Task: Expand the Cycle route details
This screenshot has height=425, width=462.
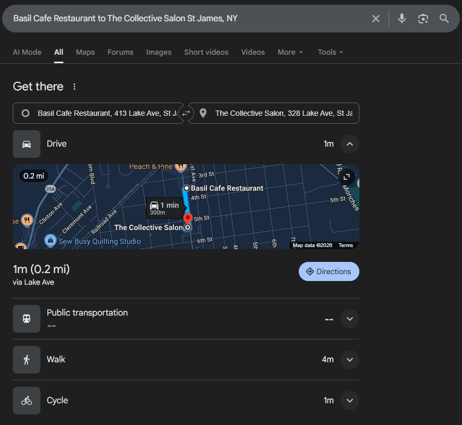Action: point(349,401)
